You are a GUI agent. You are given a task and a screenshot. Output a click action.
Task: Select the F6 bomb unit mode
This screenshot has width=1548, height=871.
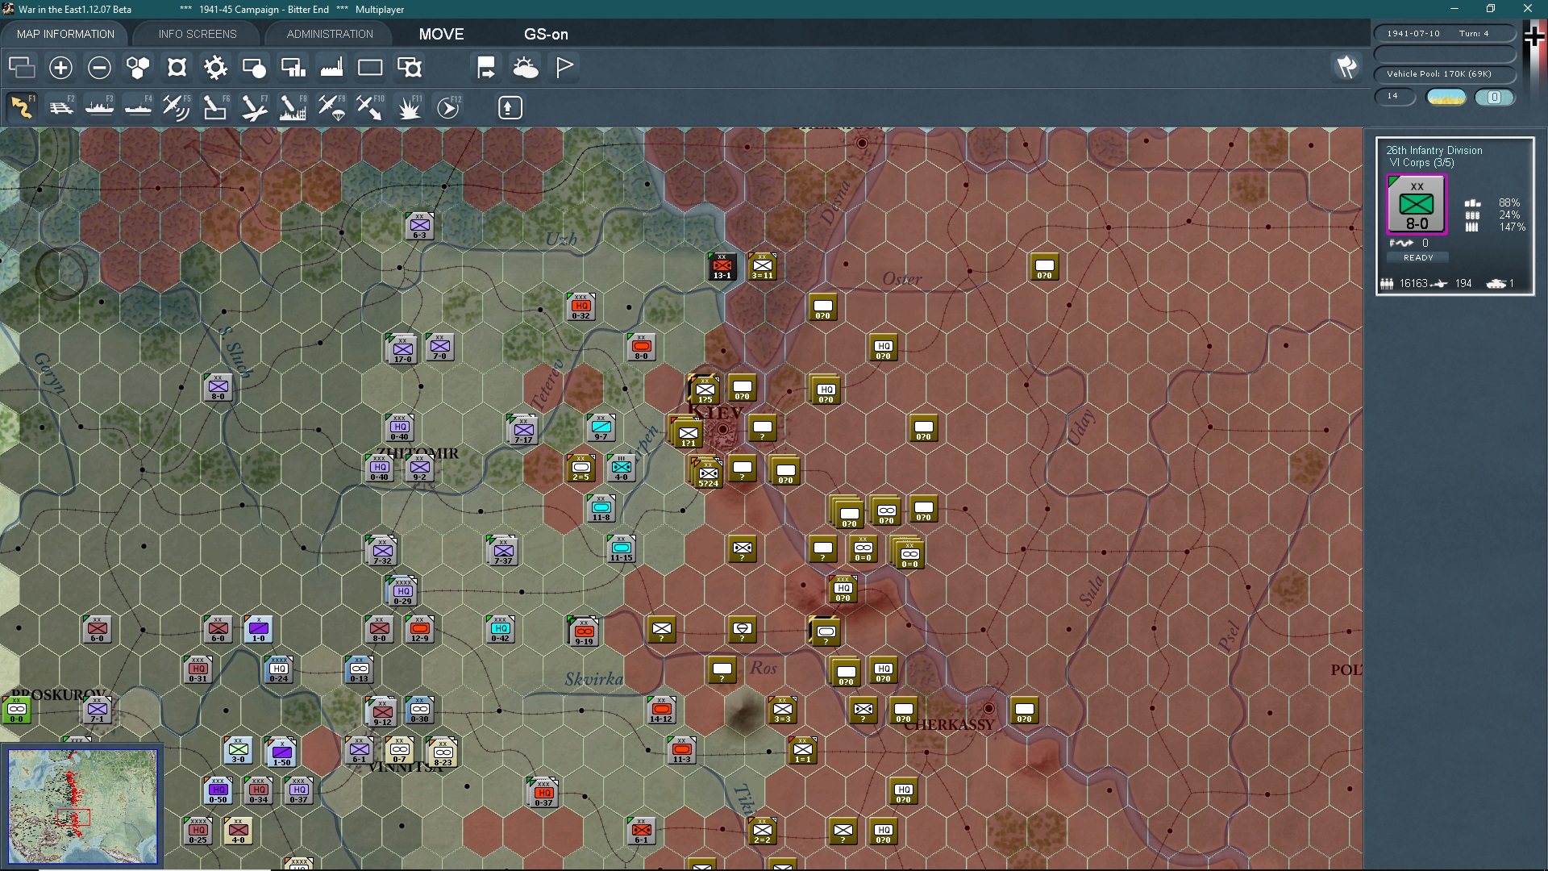pos(215,107)
